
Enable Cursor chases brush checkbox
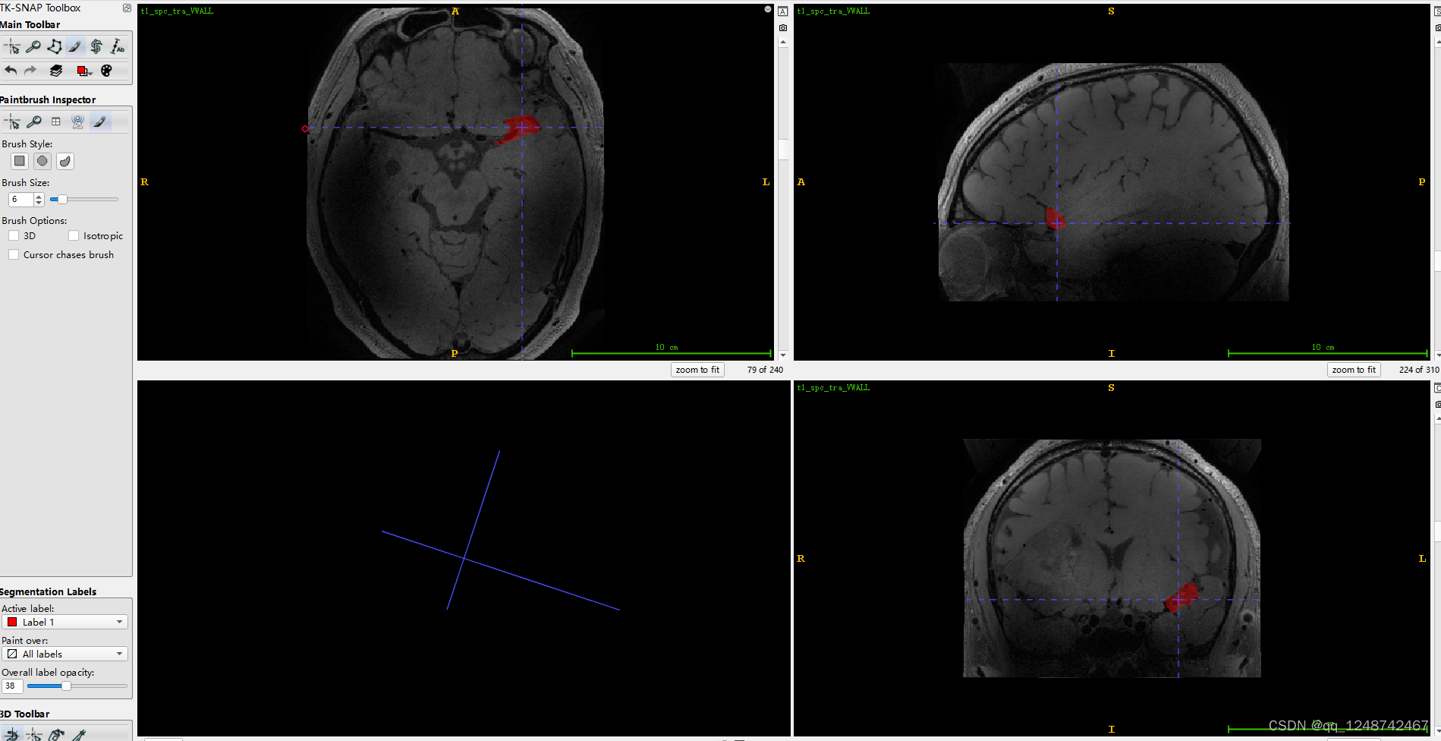click(14, 254)
